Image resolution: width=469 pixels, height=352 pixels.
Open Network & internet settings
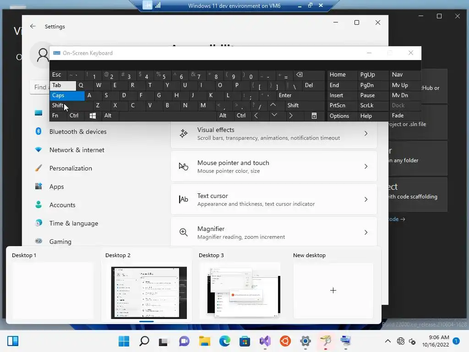[x=77, y=150]
